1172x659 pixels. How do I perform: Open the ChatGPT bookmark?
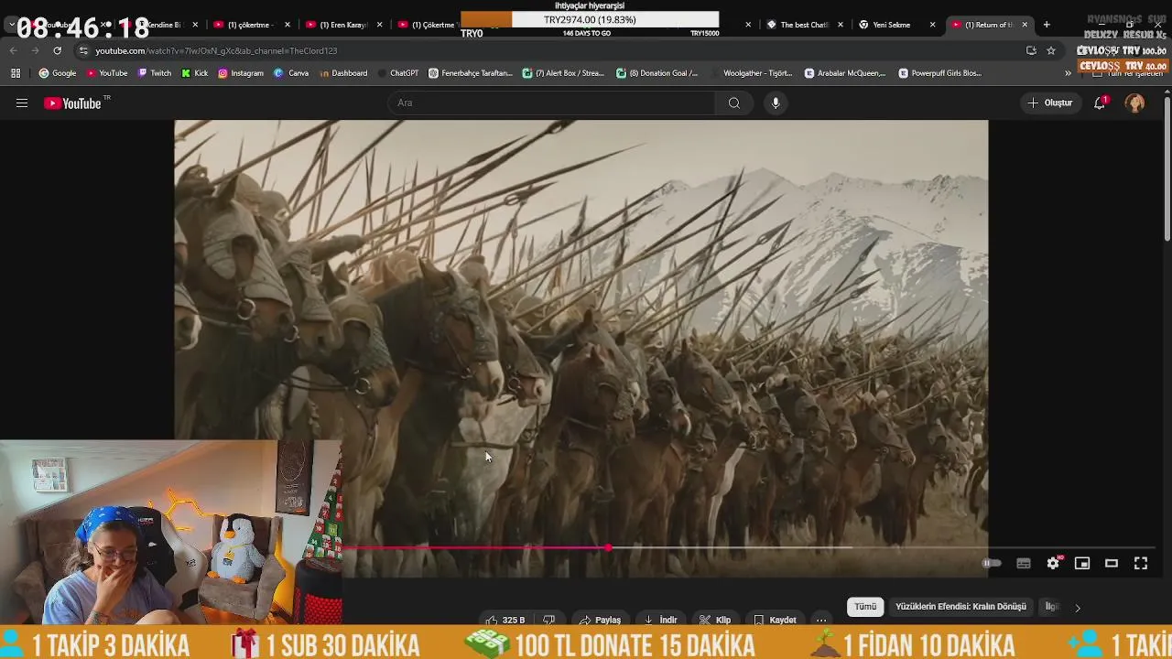(x=397, y=73)
